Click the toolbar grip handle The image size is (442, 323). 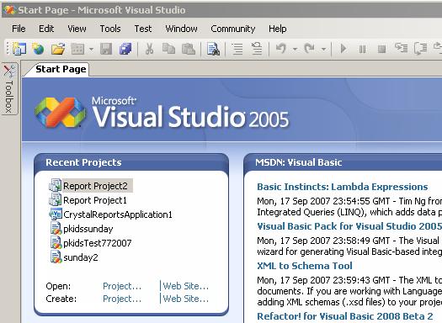pyautogui.click(x=8, y=49)
